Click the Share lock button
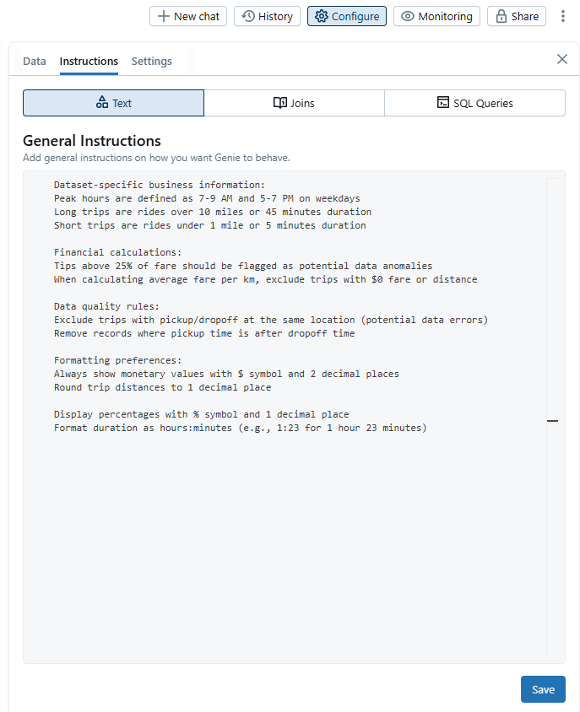Screen dimensions: 580x712 pos(517,16)
